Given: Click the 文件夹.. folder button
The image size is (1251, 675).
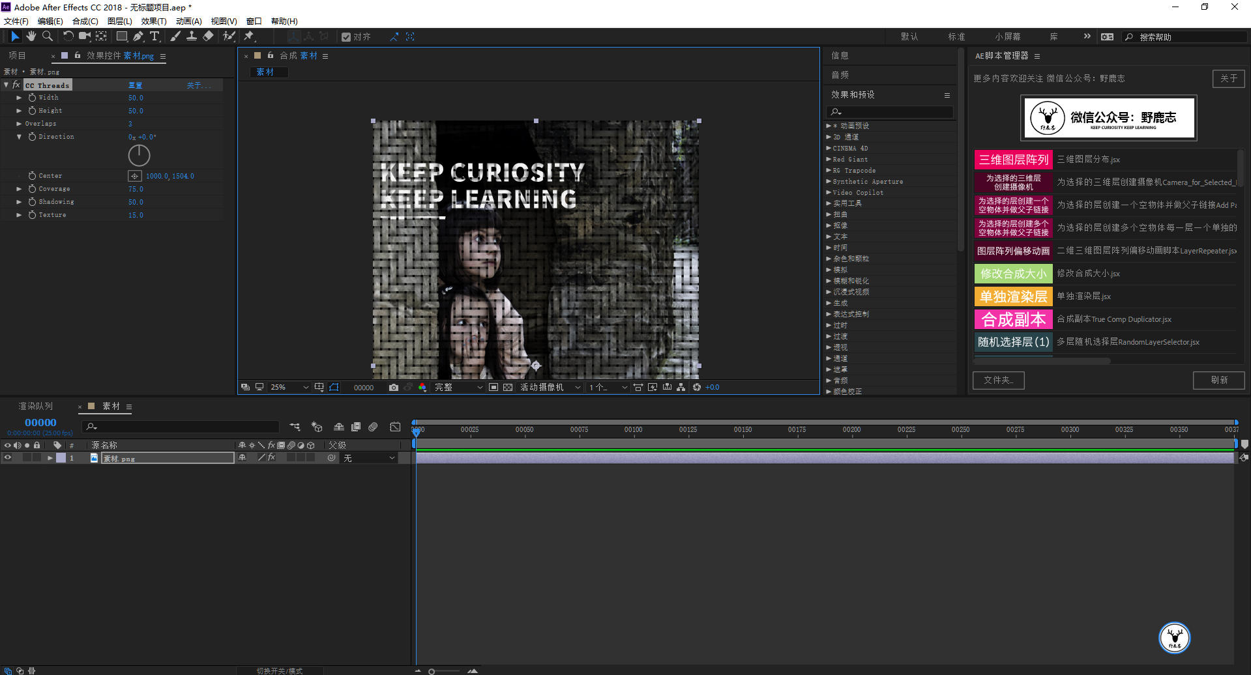Looking at the screenshot, I should point(999,380).
